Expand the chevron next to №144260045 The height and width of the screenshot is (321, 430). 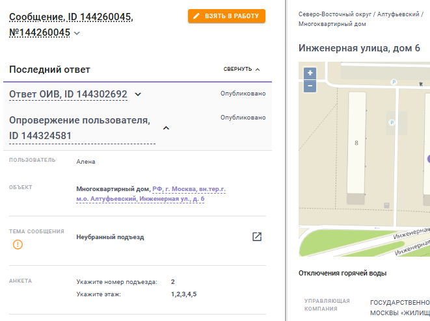click(77, 33)
